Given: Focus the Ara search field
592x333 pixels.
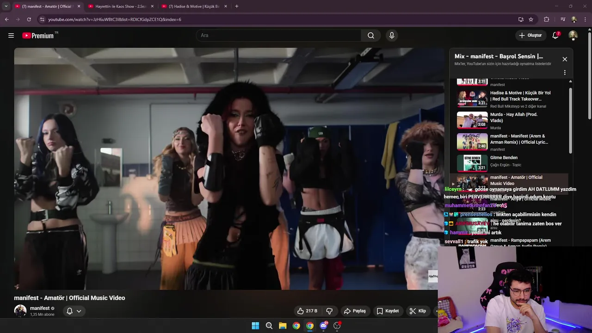Looking at the screenshot, I should pos(278,36).
